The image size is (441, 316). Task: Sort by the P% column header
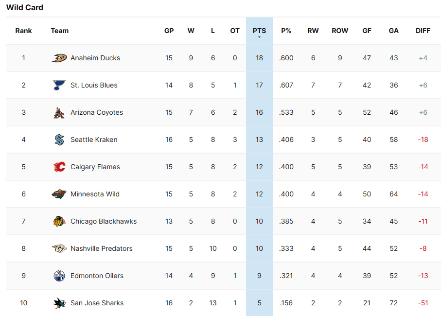[x=286, y=31]
